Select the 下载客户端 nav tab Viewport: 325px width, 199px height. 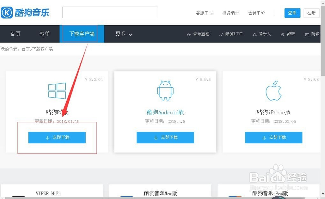tap(82, 34)
